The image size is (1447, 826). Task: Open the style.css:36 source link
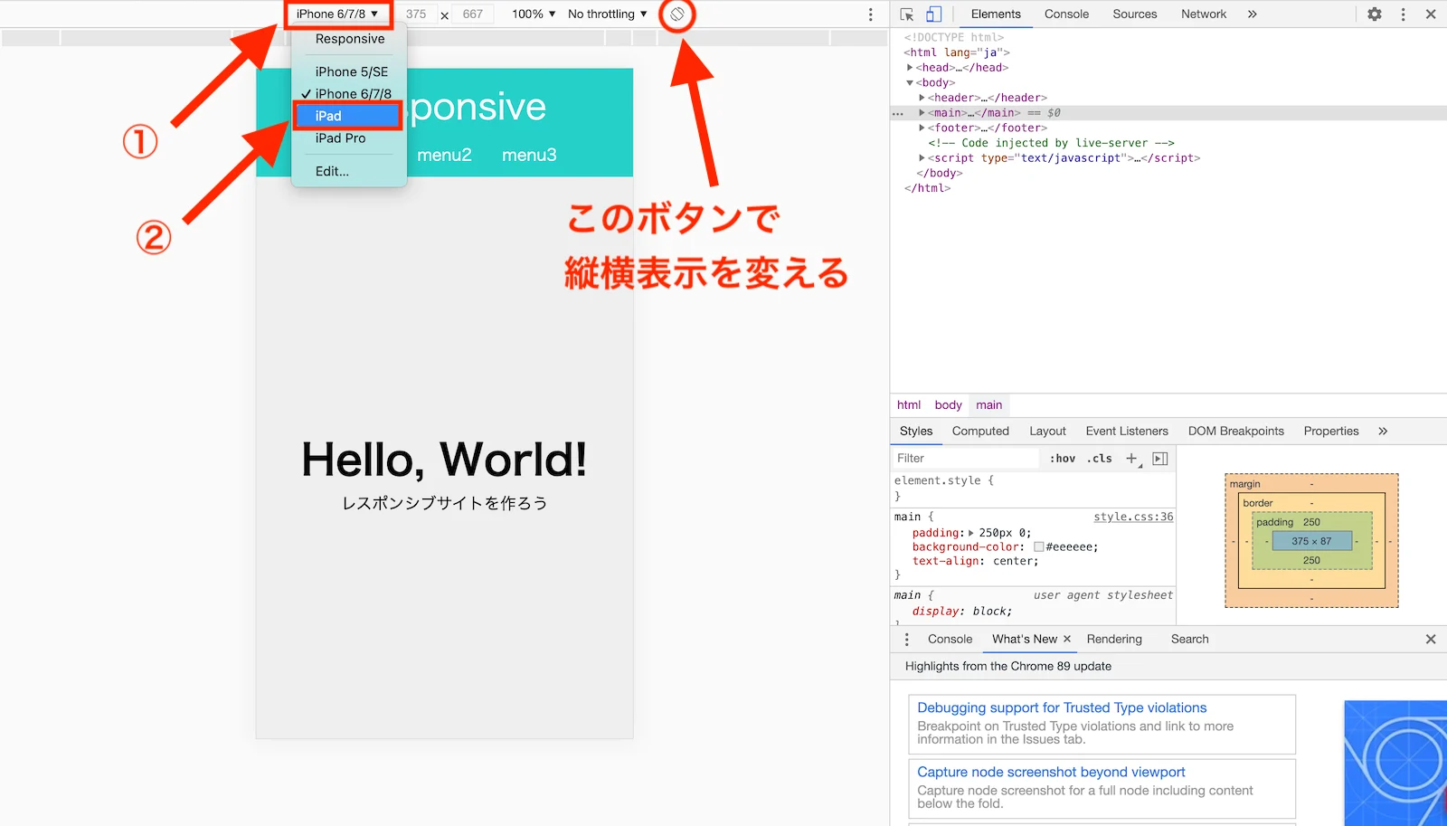pos(1132,517)
